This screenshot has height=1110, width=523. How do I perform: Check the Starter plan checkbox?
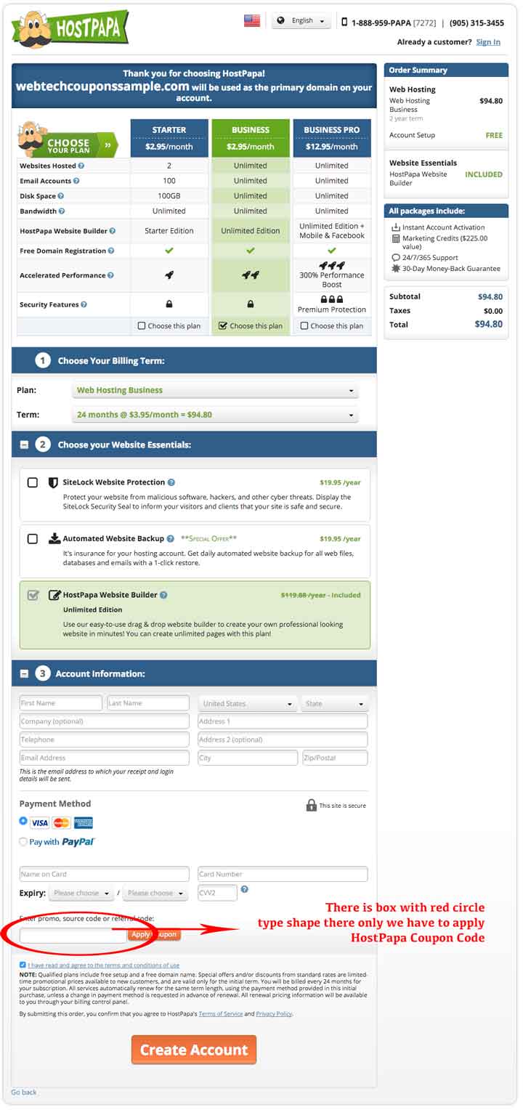click(x=142, y=326)
